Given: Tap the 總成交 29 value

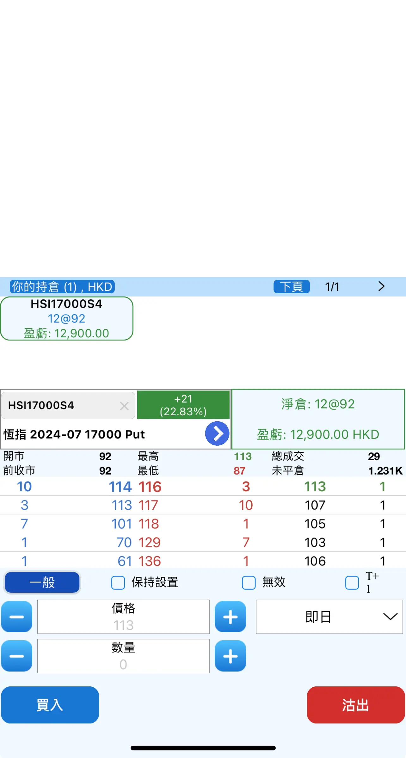Looking at the screenshot, I should pyautogui.click(x=374, y=456).
